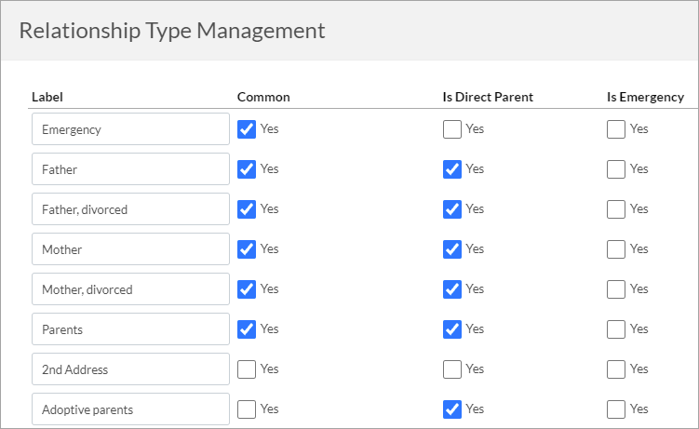Edit the Mother label field
699x429 pixels.
[130, 249]
